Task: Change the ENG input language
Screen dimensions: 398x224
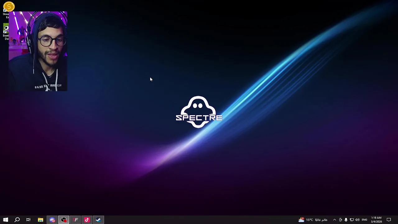Action: pos(364,220)
